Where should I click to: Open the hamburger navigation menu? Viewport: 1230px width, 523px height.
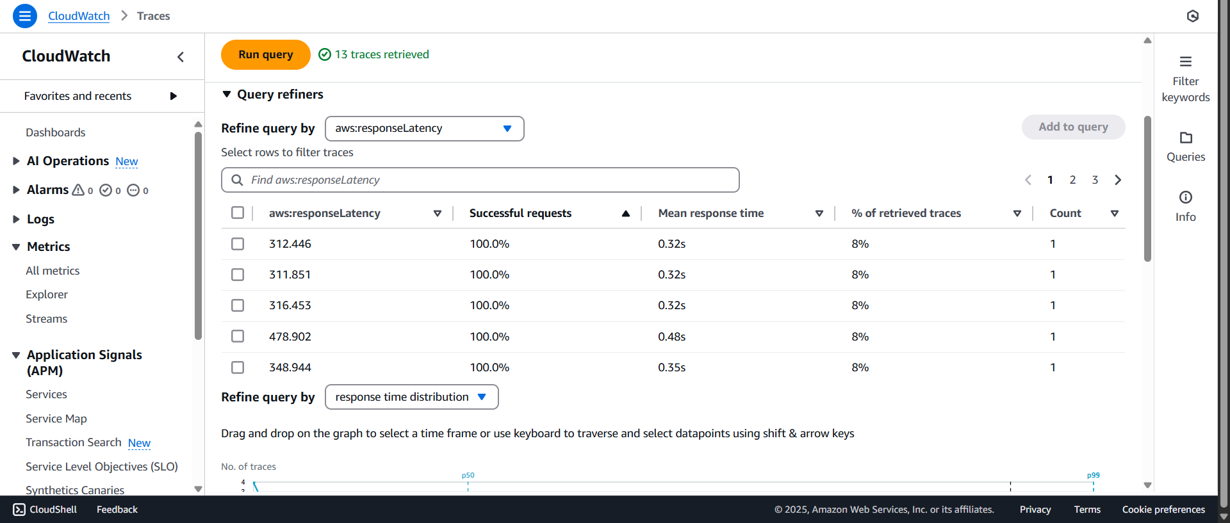pos(24,16)
